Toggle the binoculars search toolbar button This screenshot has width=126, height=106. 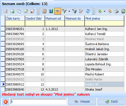point(58,11)
